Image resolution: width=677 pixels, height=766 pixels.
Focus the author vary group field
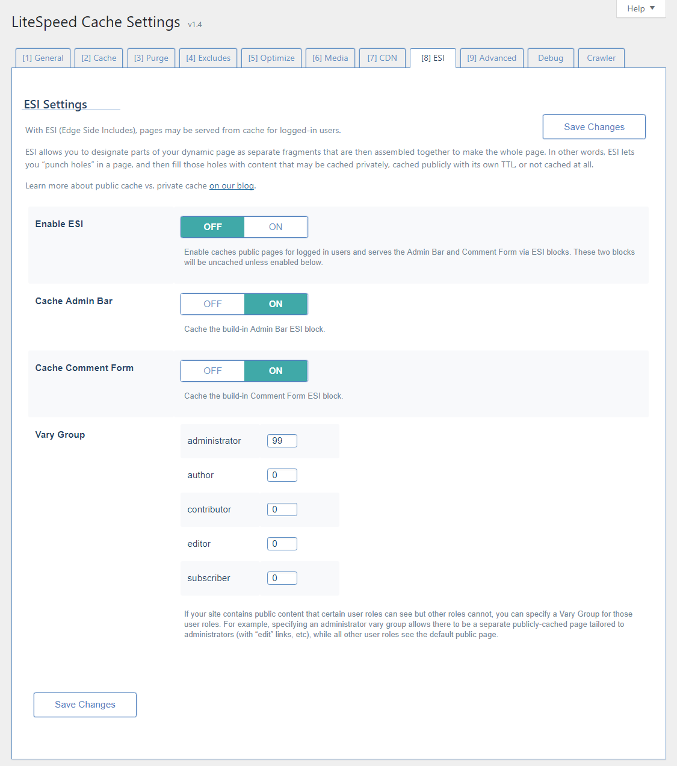[x=282, y=475]
